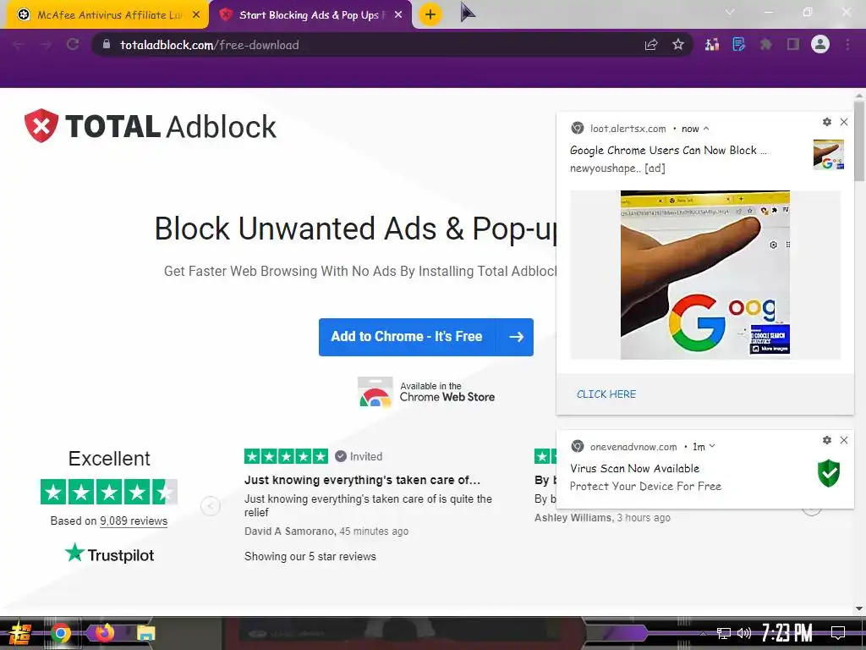The image size is (866, 650).
Task: Open Google Chrome Users Can Now Block notification text
Action: 668,151
